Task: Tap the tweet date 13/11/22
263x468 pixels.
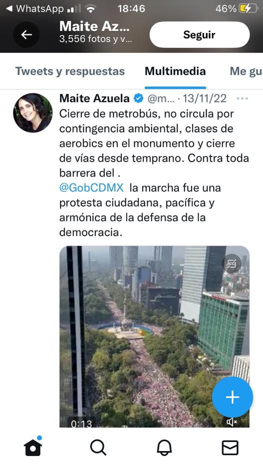Action: [x=204, y=98]
